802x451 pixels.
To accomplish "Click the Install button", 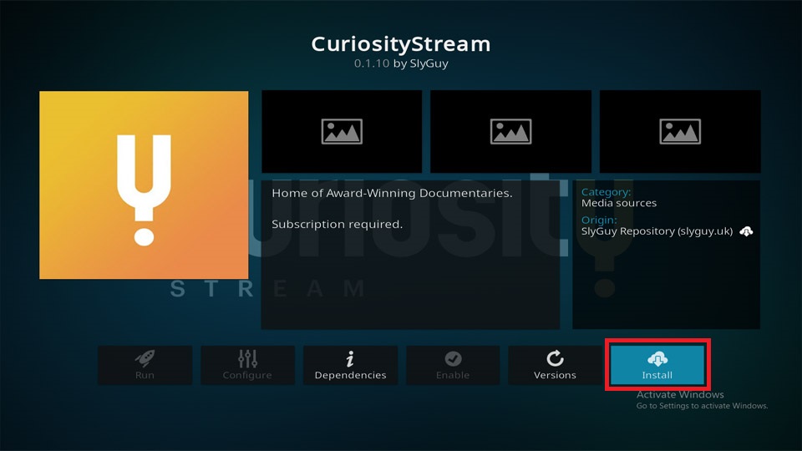I will [x=657, y=365].
